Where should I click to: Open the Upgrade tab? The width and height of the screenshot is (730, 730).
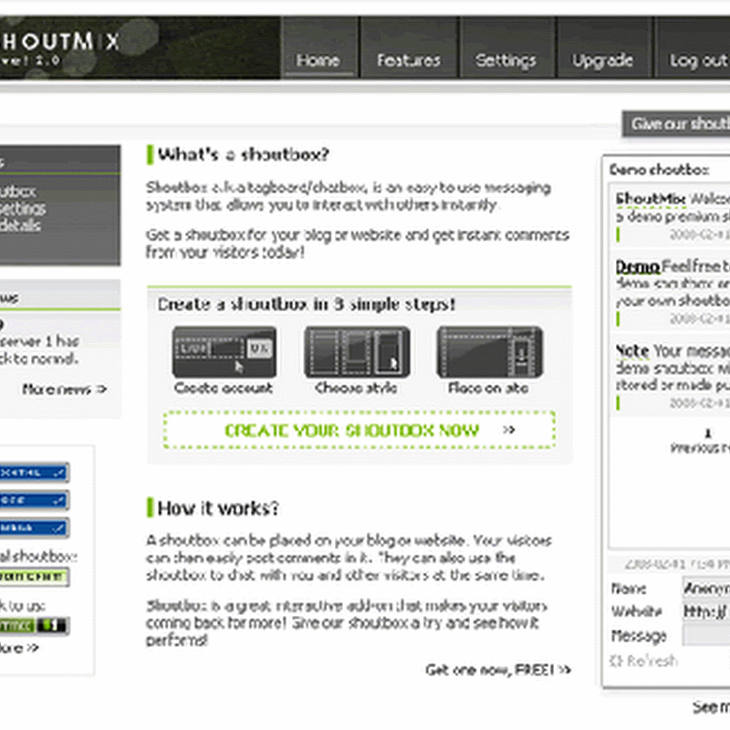tap(603, 47)
